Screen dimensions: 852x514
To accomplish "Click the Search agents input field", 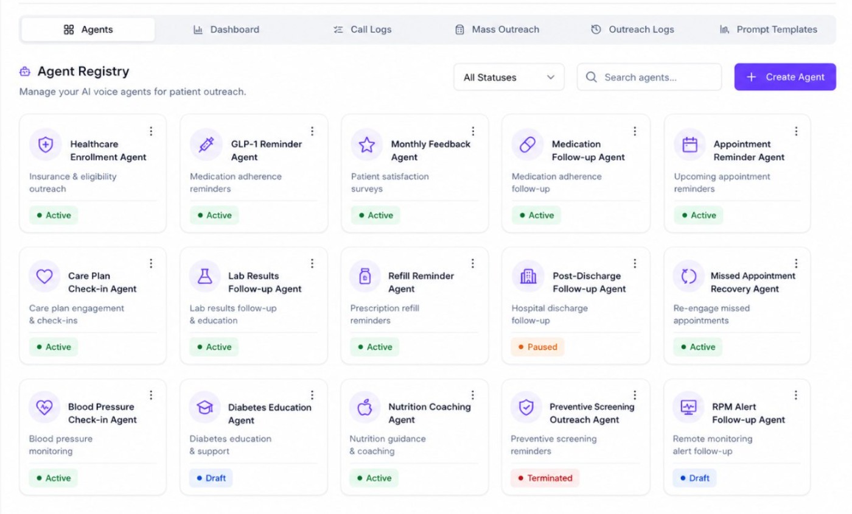I will 649,77.
